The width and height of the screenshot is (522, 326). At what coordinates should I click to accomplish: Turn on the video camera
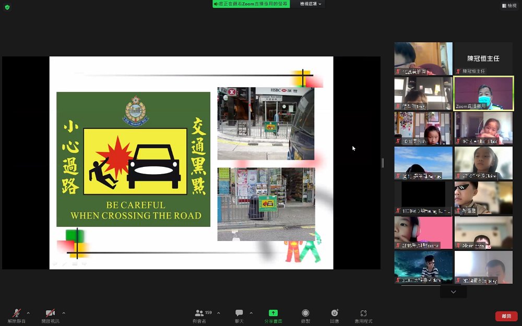[50, 313]
